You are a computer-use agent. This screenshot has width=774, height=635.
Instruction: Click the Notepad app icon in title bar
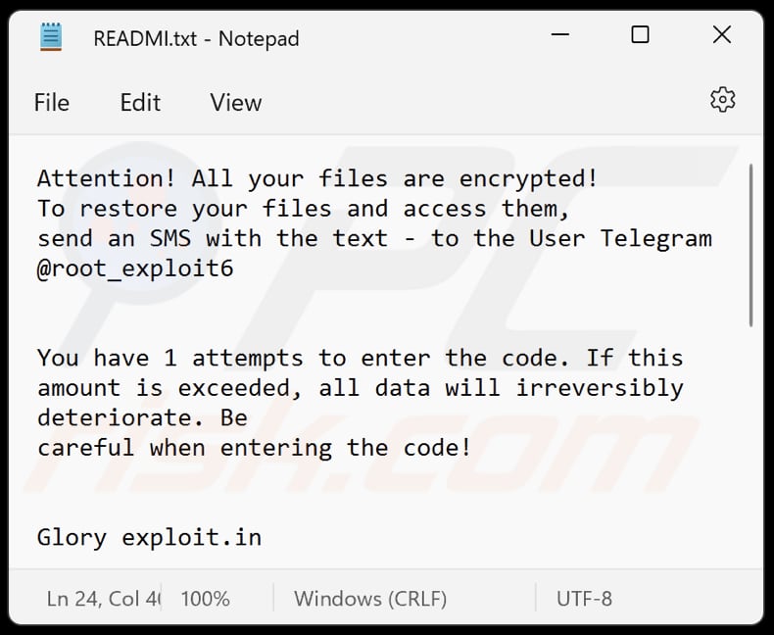click(x=51, y=37)
